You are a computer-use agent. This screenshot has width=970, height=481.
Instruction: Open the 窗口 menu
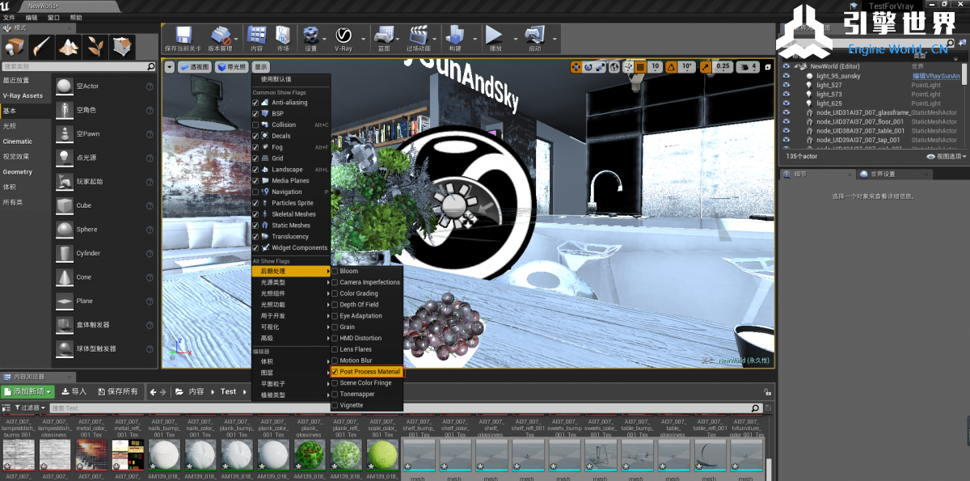[x=53, y=17]
